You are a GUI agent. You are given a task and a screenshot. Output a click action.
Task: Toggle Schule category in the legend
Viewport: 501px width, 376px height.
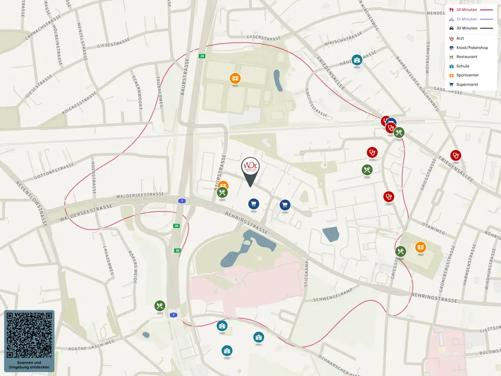pos(459,66)
